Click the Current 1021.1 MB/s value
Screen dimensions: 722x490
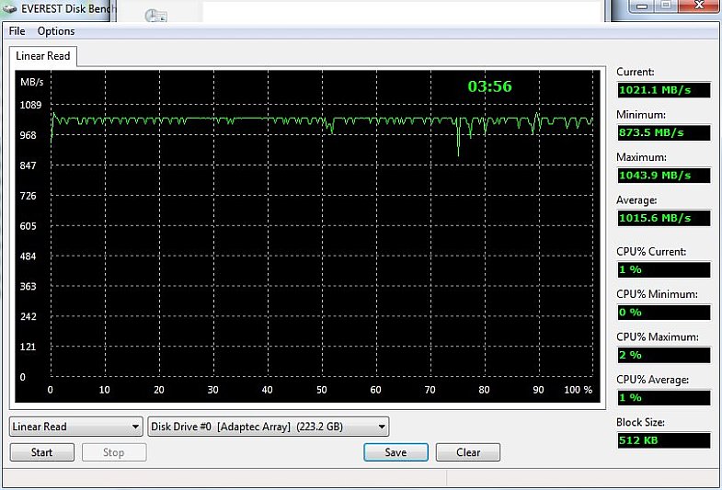coord(664,90)
